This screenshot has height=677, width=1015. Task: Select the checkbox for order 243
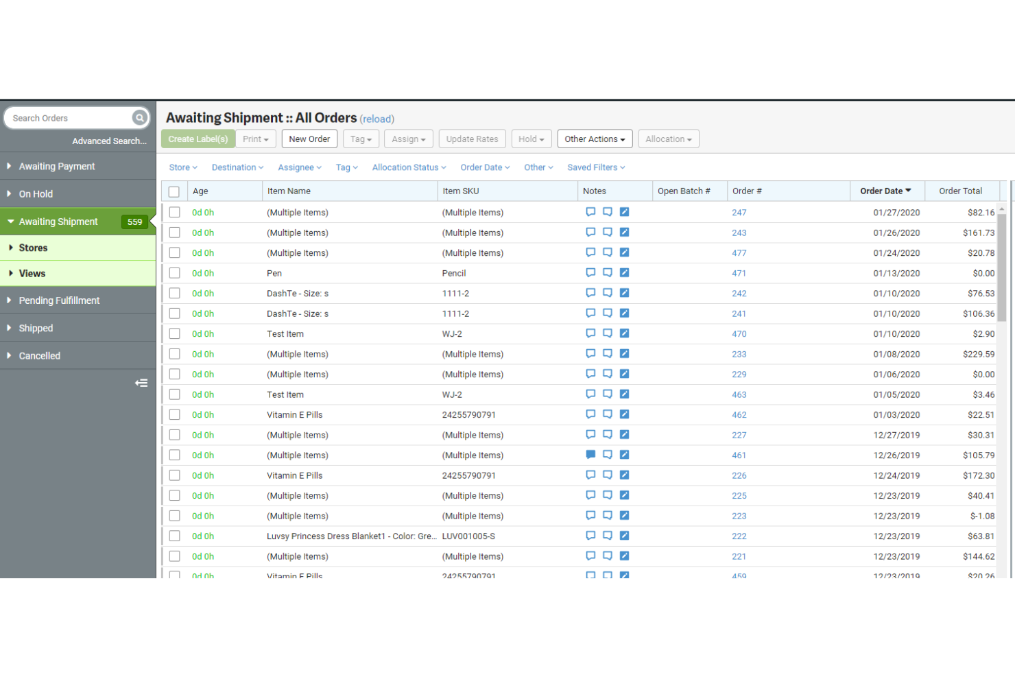pyautogui.click(x=175, y=233)
